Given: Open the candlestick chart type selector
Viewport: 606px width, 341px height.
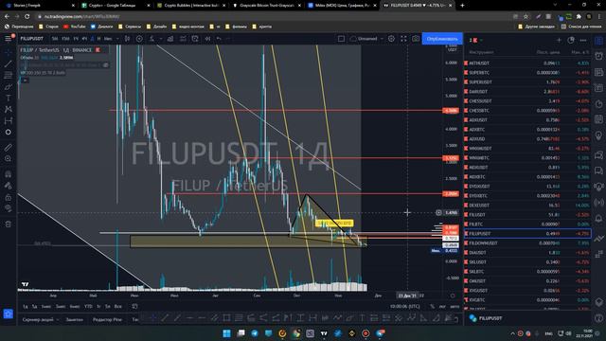Looking at the screenshot, I should 127,39.
